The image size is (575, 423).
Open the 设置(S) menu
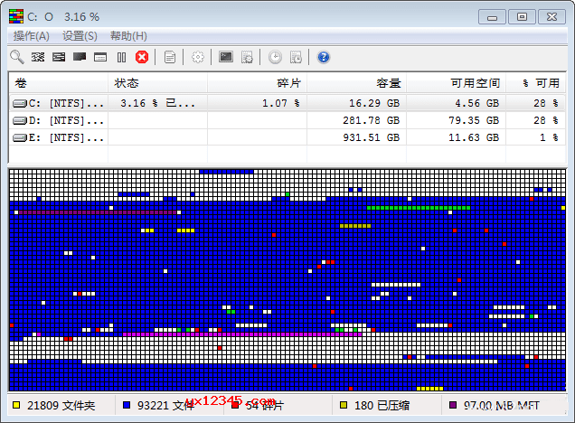click(x=80, y=36)
